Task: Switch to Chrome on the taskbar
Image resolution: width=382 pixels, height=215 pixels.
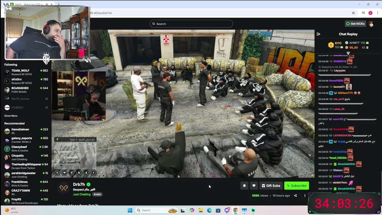Action: point(235,210)
